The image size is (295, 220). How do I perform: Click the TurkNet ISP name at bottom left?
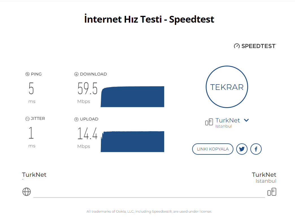tap(34, 174)
